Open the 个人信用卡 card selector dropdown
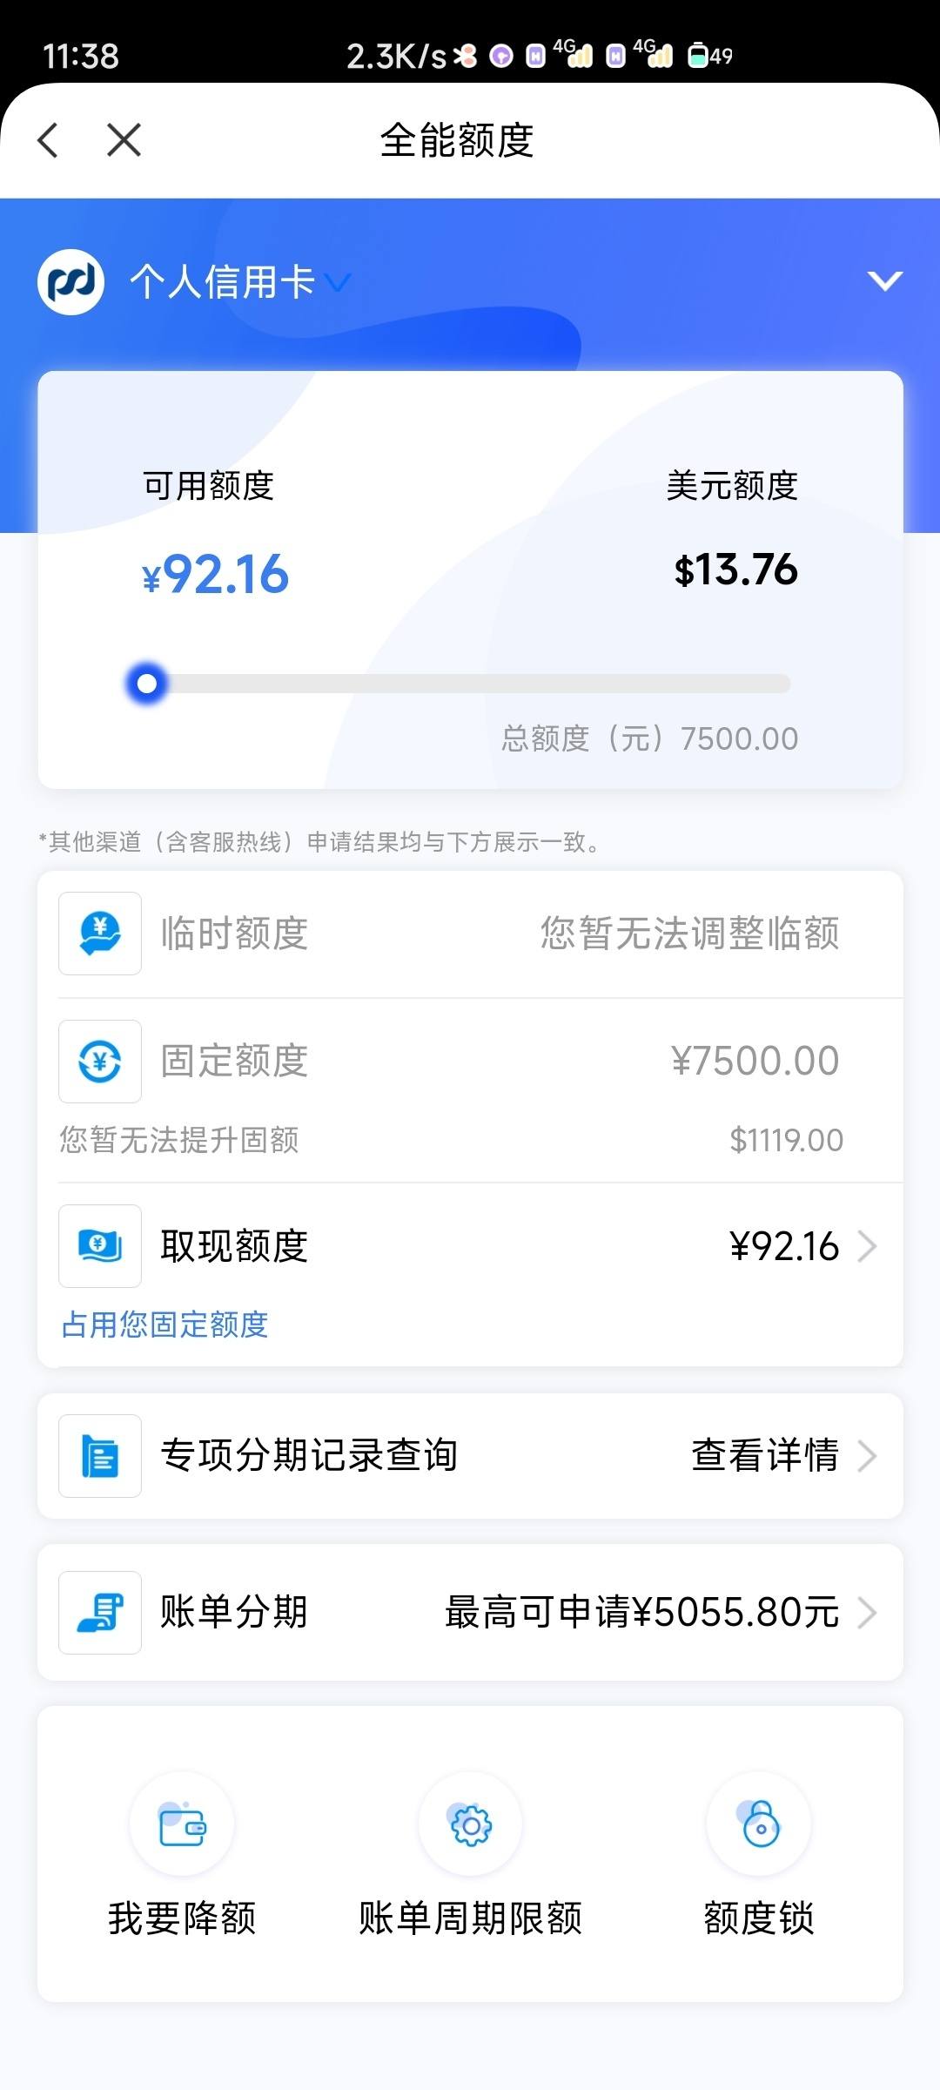Viewport: 940px width, 2090px height. (240, 282)
